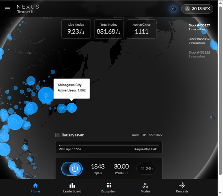Open the Total Nodes stat card
The height and width of the screenshot is (196, 223).
click(x=109, y=29)
